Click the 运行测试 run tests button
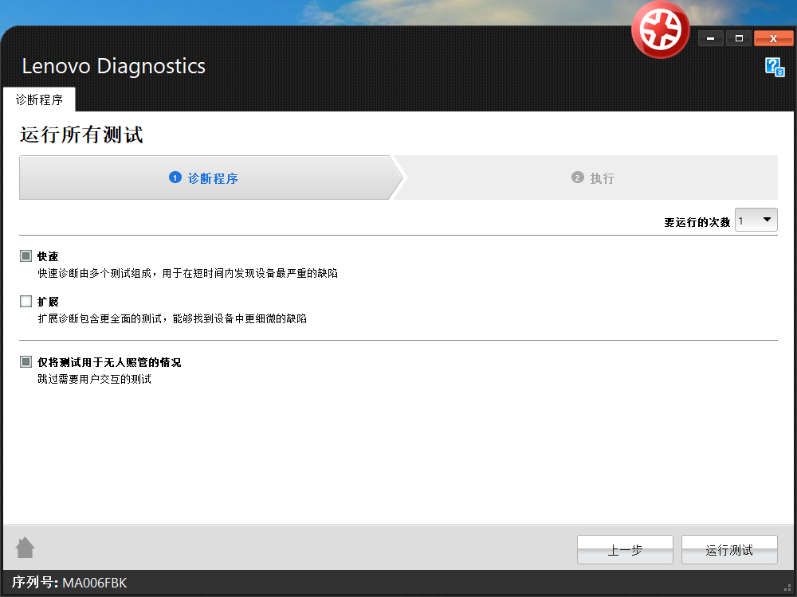This screenshot has height=597, width=797. point(729,550)
